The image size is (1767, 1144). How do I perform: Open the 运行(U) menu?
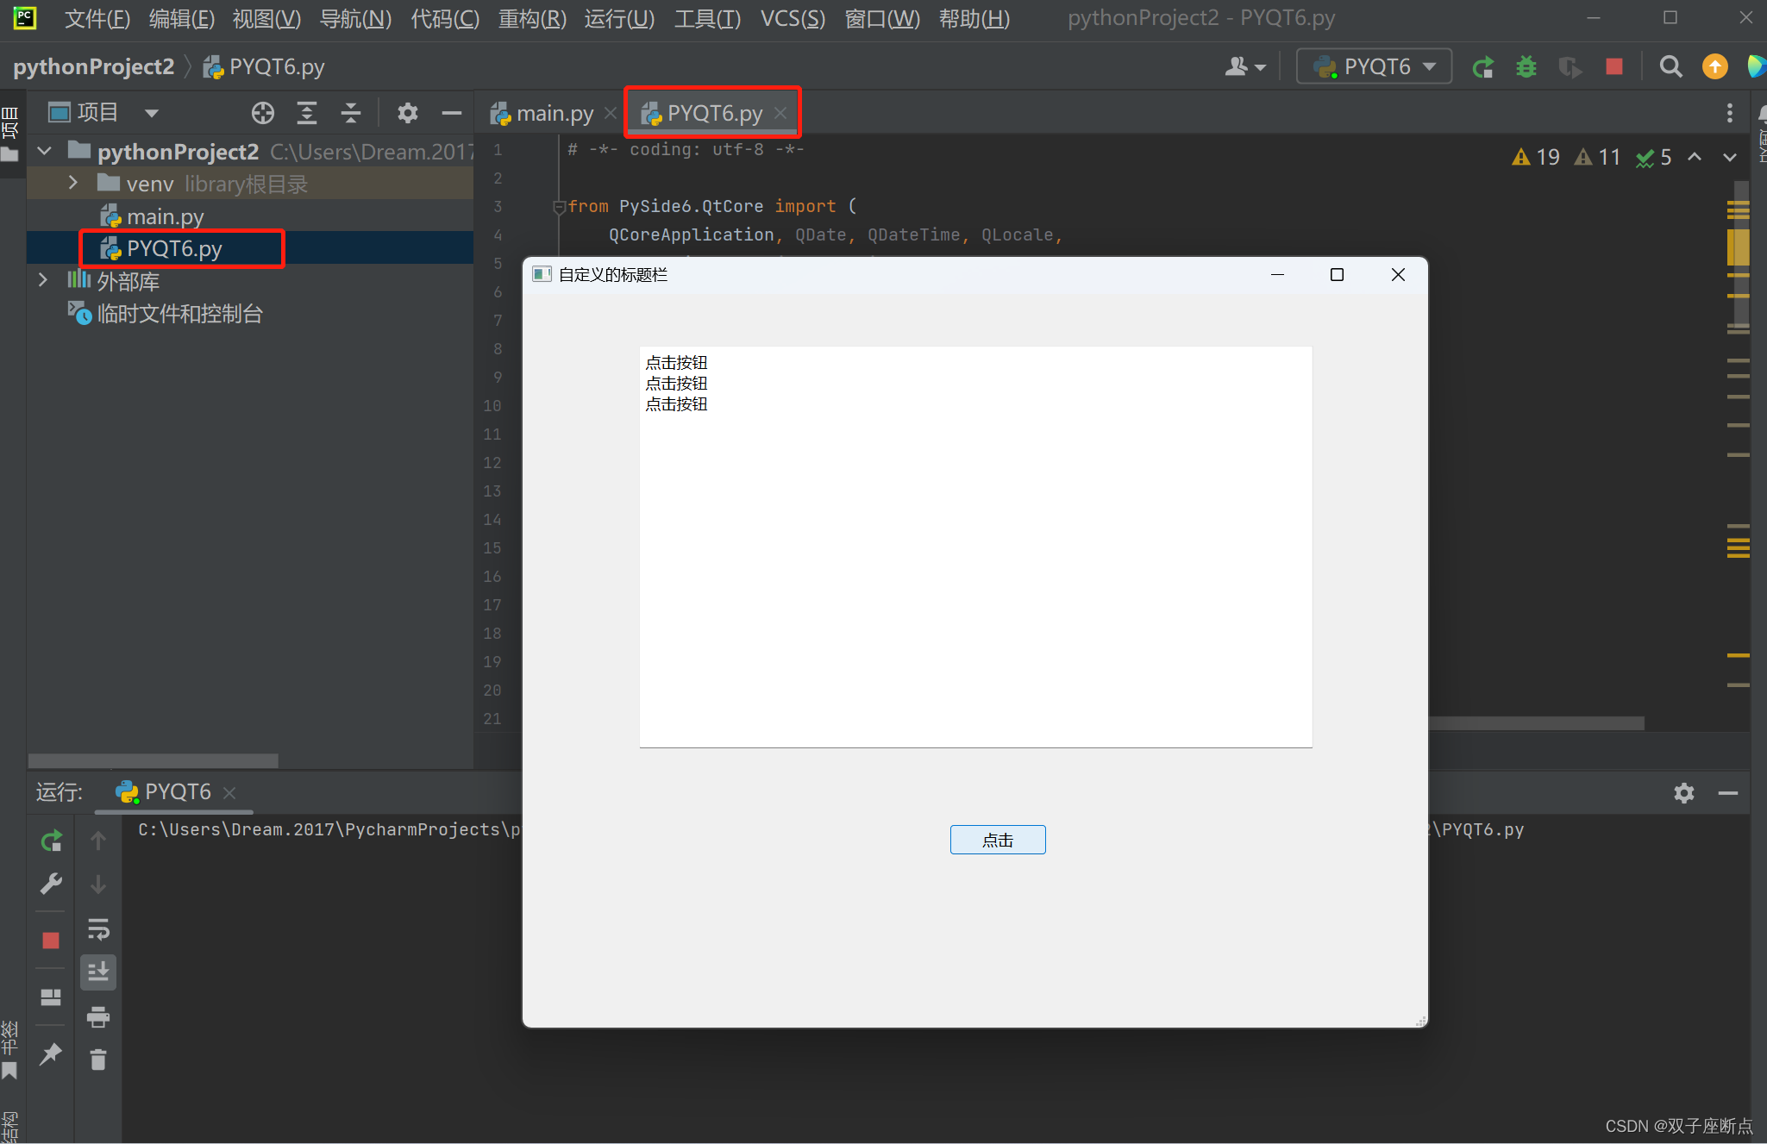(618, 18)
